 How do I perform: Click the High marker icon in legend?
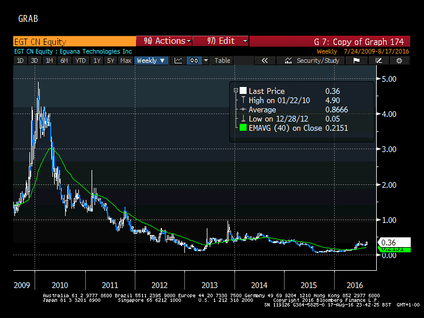point(243,100)
